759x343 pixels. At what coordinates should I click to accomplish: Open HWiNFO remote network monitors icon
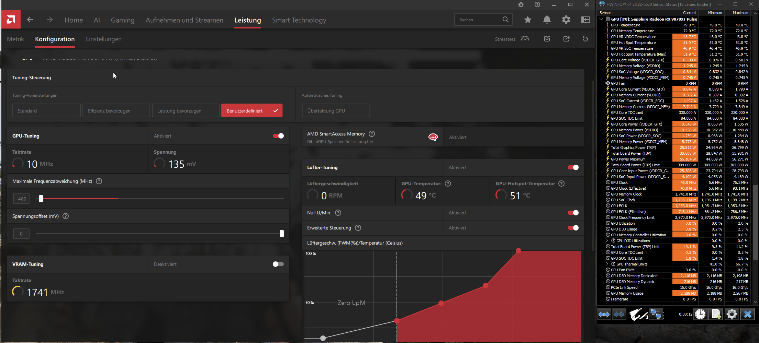pos(656,314)
